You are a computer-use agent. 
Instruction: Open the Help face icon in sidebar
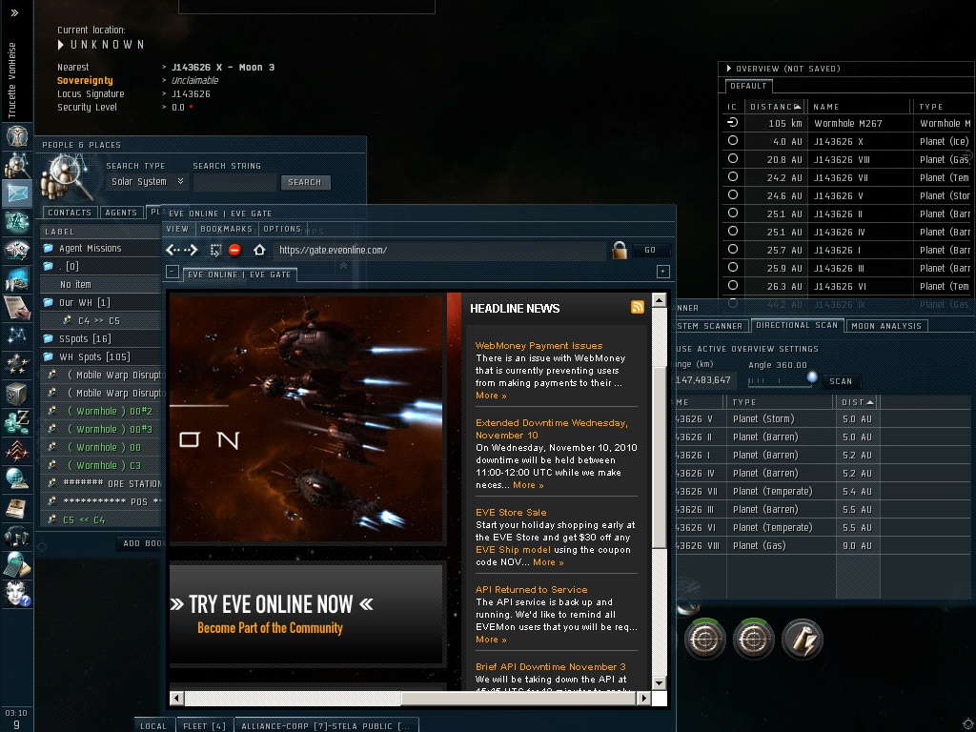[17, 593]
